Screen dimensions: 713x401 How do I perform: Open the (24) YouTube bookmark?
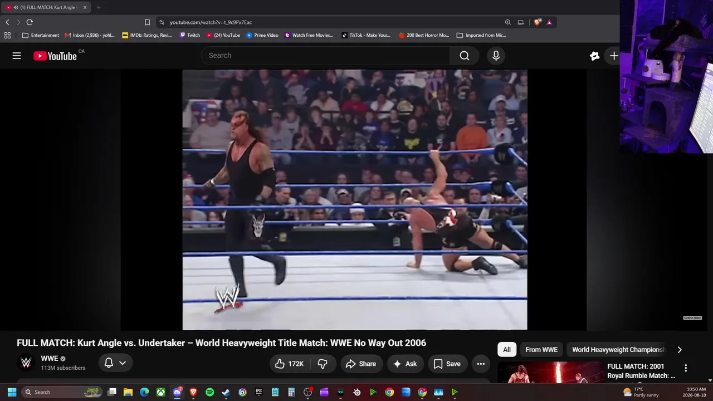(x=223, y=35)
